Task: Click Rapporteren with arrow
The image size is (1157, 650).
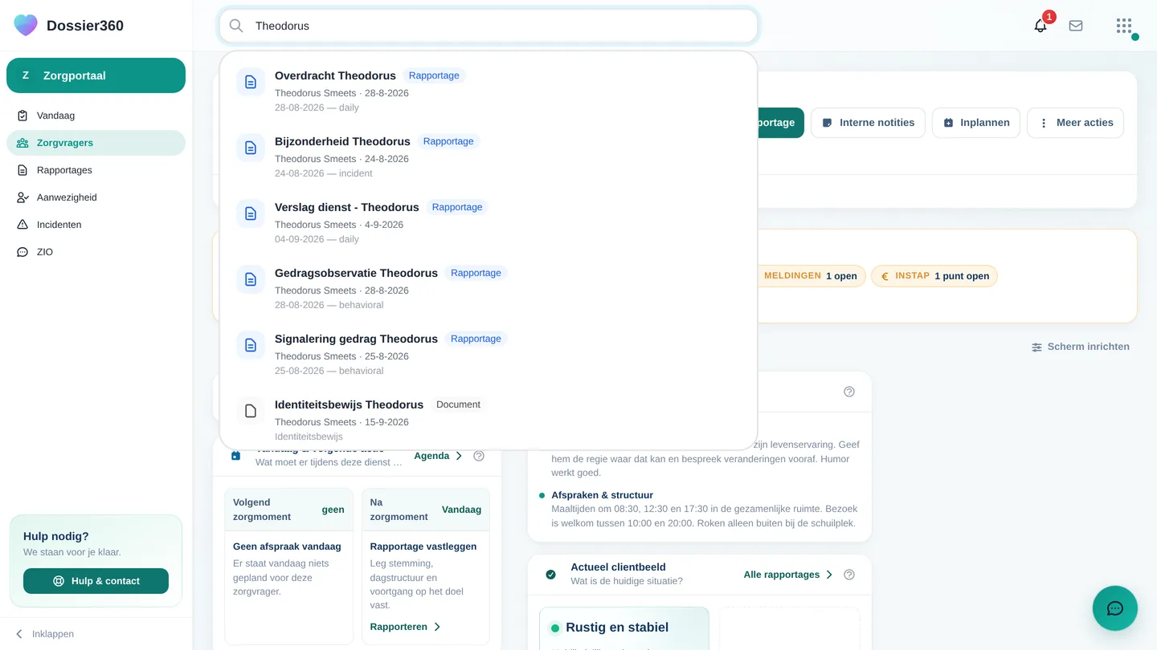Action: (406, 627)
